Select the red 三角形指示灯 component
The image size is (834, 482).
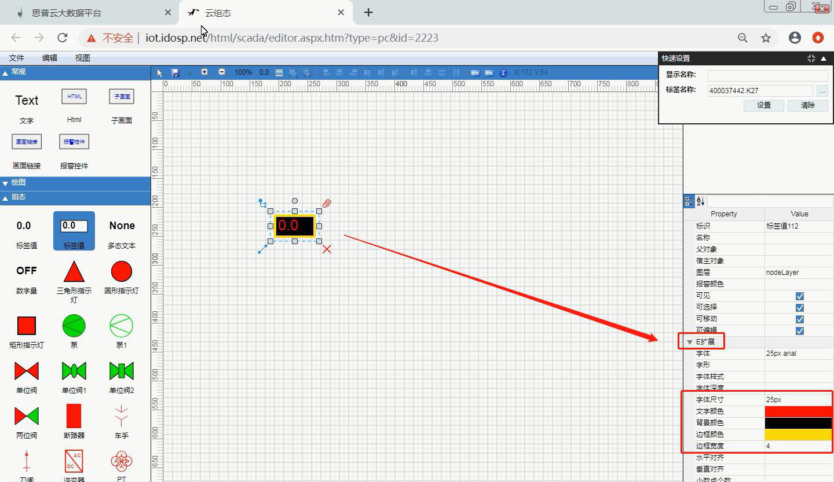[74, 271]
